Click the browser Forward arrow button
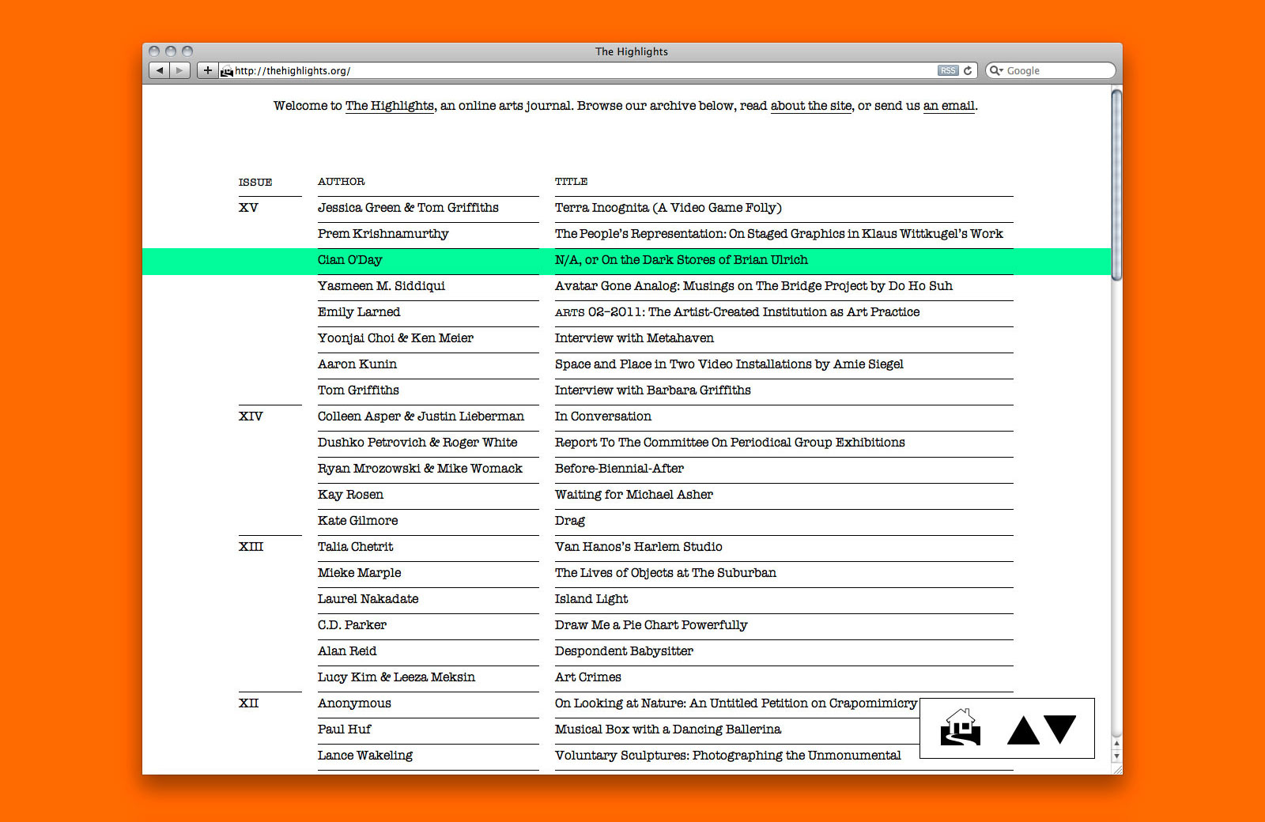Viewport: 1265px width, 822px height. tap(180, 70)
